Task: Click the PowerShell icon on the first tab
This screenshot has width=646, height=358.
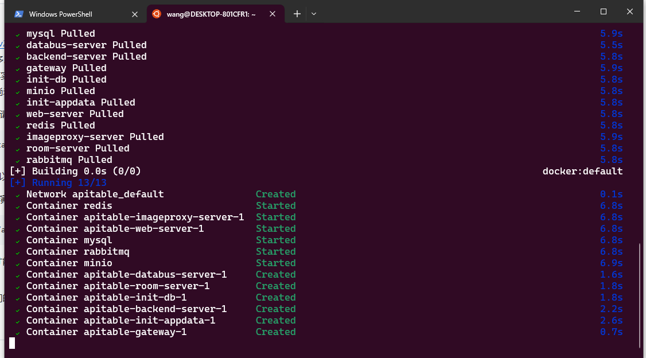Action: pyautogui.click(x=19, y=14)
